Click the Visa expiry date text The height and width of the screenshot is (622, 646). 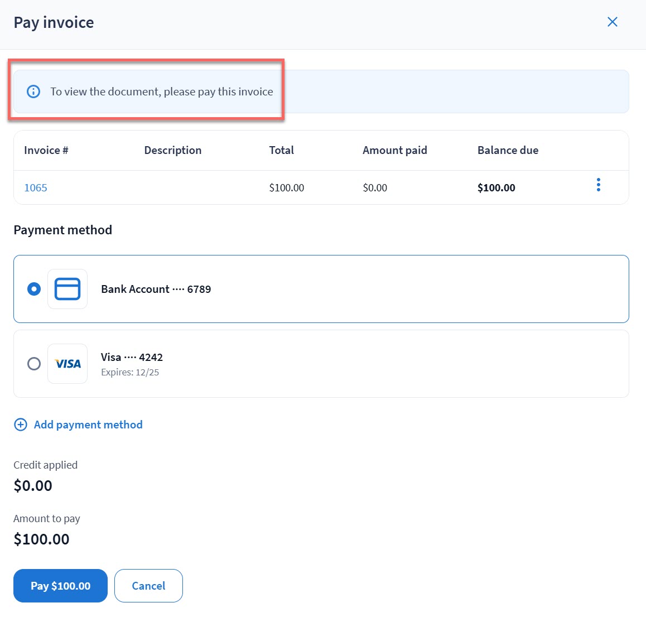[130, 372]
